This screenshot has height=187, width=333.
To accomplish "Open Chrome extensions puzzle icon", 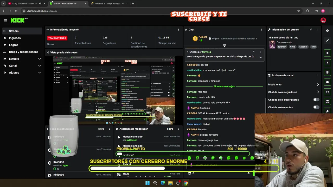I will [x=307, y=11].
